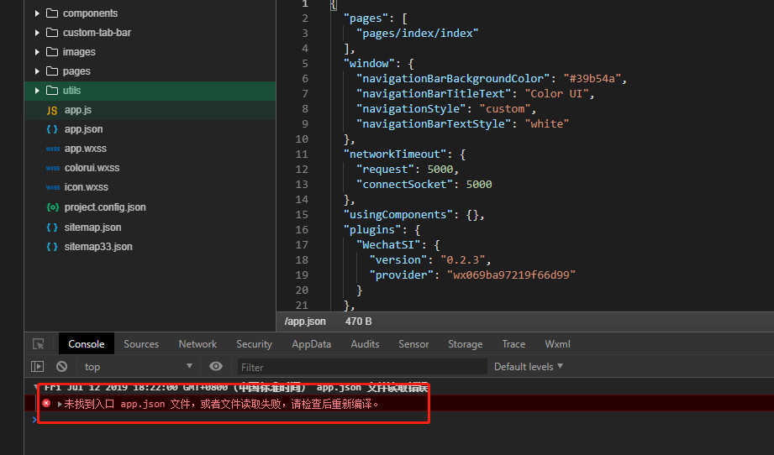Expand the utils folder arrow
The height and width of the screenshot is (455, 774).
(37, 90)
